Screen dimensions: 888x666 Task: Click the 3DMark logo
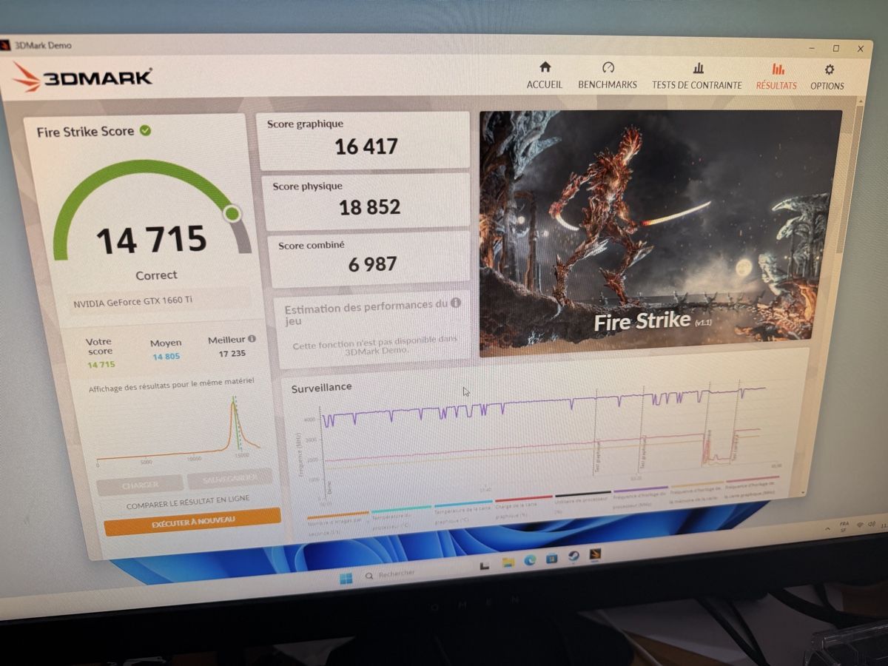coord(83,76)
